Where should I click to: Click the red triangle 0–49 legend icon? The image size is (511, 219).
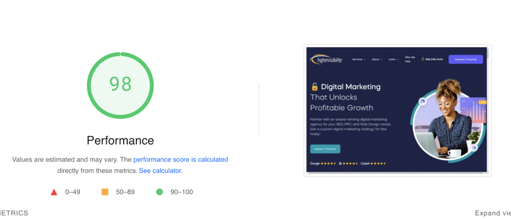click(54, 192)
